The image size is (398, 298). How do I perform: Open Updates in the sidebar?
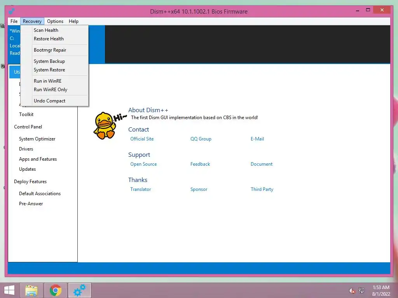point(28,169)
